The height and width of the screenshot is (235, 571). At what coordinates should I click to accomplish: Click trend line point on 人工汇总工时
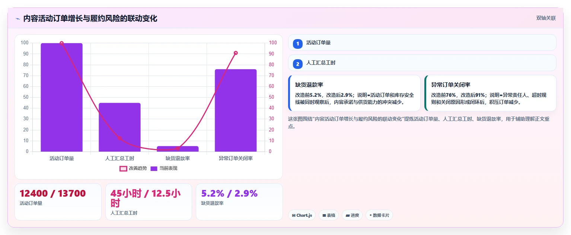pos(120,138)
